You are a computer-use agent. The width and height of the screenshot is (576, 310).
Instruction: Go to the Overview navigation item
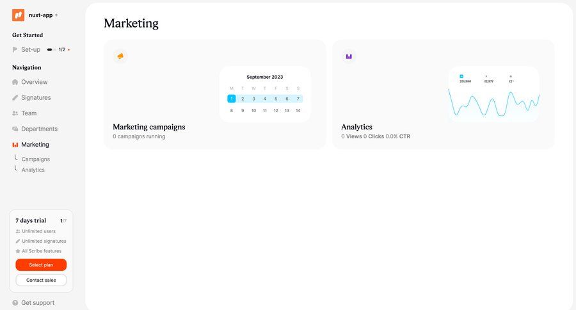tap(34, 82)
